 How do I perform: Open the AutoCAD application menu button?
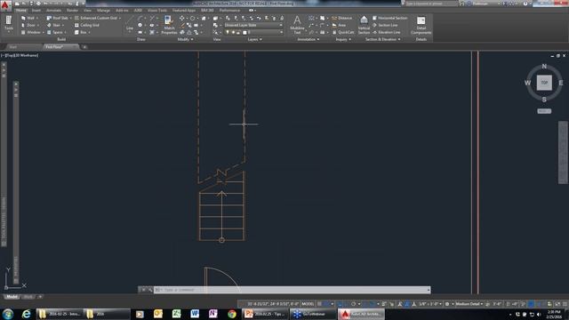tap(5, 4)
